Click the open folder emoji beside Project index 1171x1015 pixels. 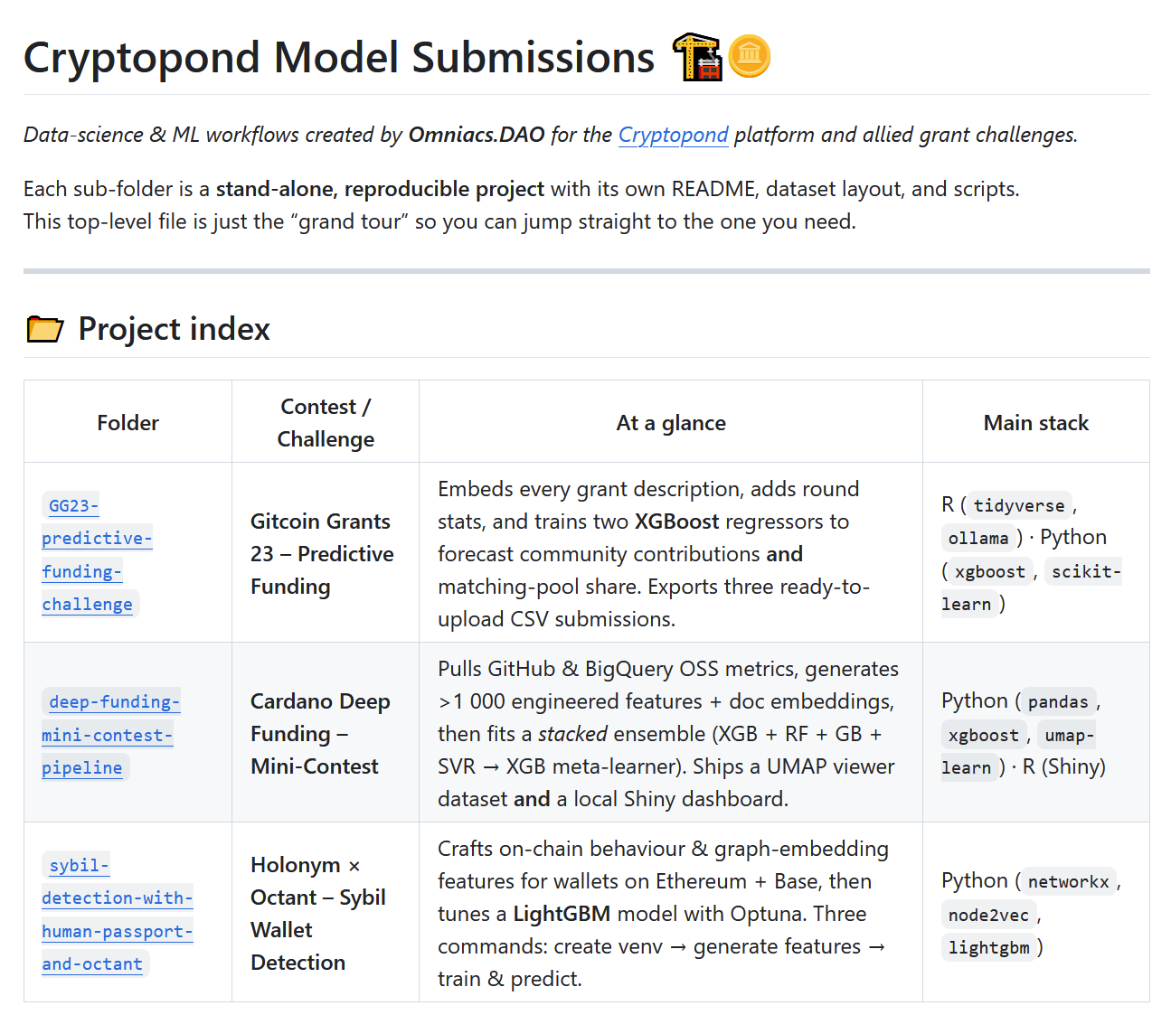pyautogui.click(x=44, y=329)
